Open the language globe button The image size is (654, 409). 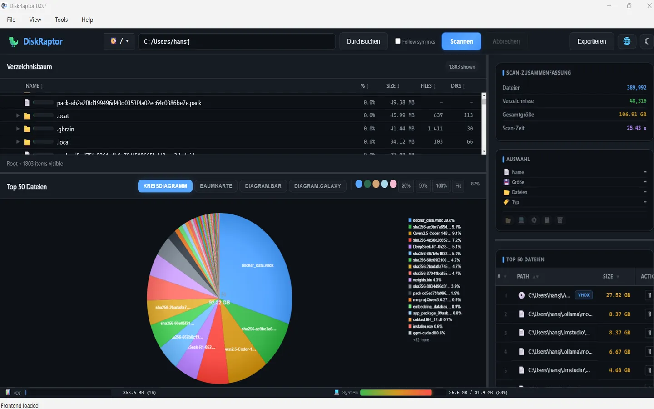(627, 41)
